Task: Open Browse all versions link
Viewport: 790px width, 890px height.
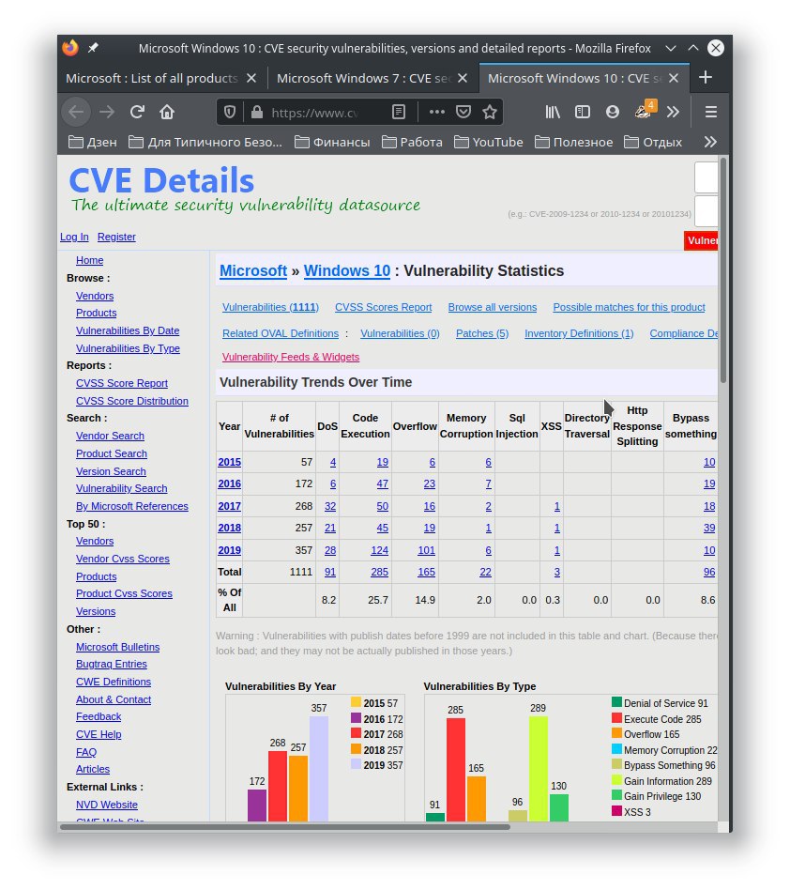Action: 493,307
